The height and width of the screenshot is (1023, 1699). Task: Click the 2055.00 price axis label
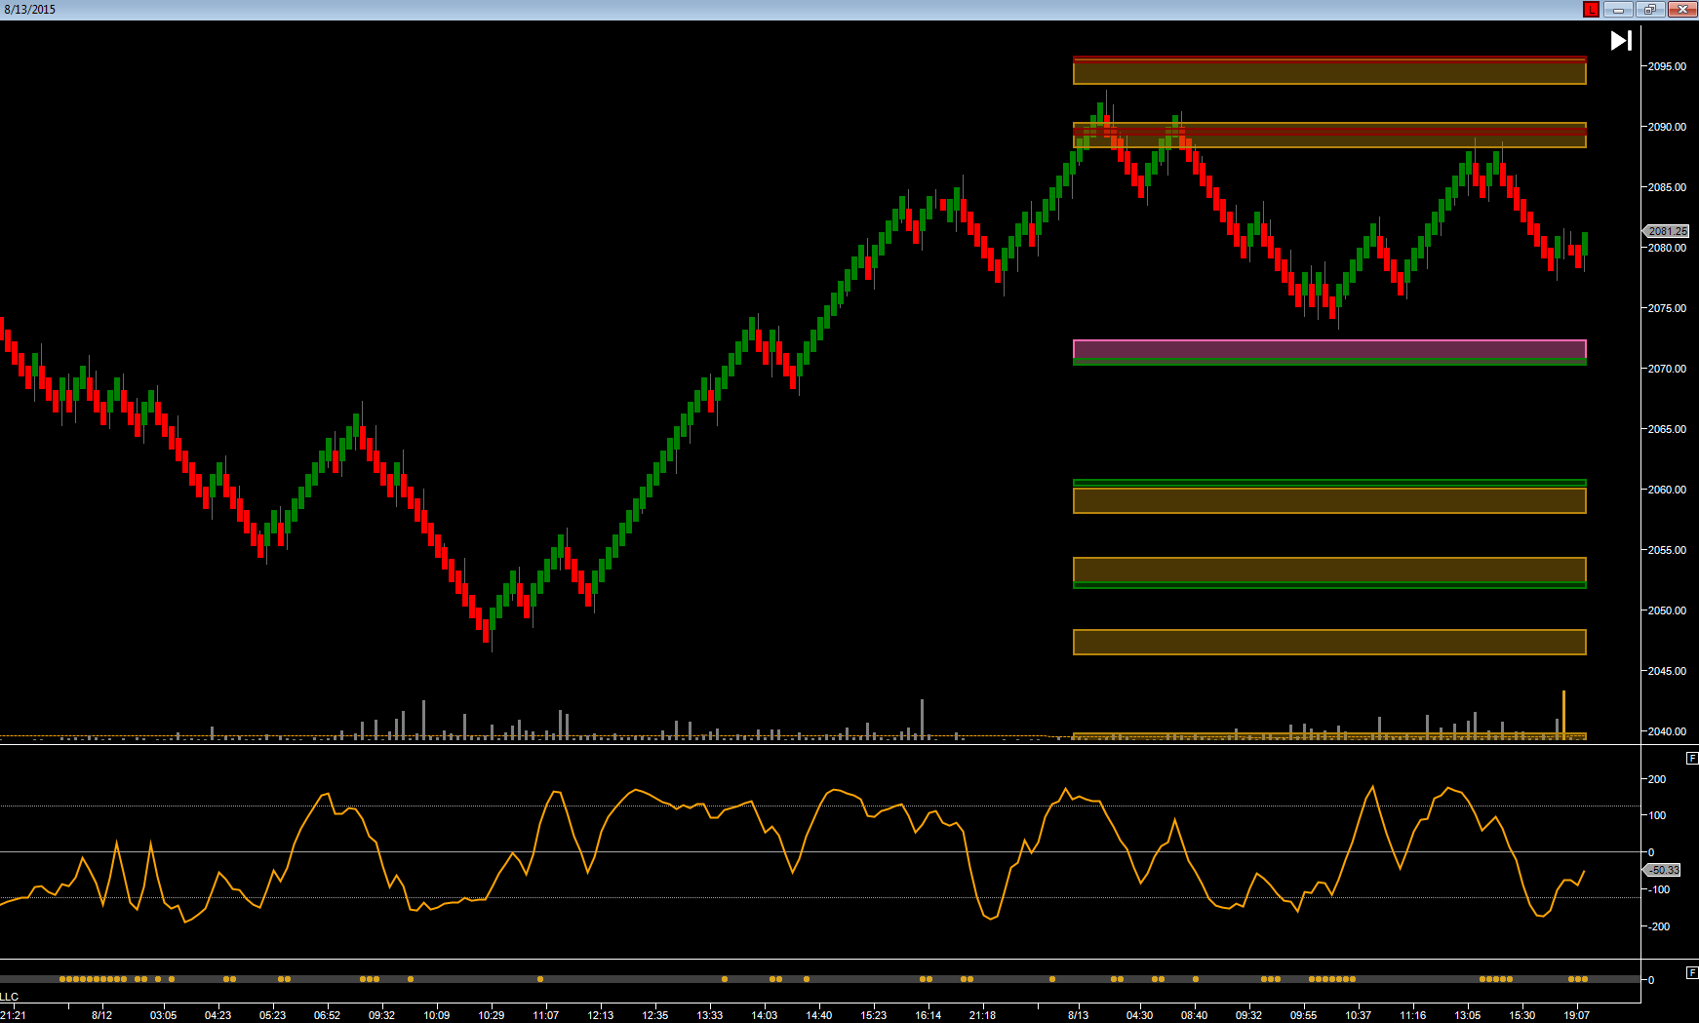tap(1667, 550)
